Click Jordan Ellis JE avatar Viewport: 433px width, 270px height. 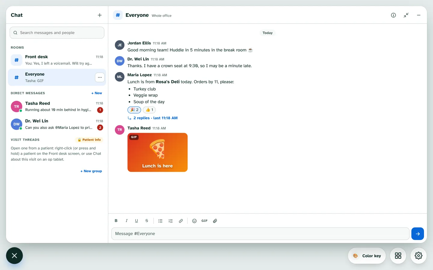[120, 45]
